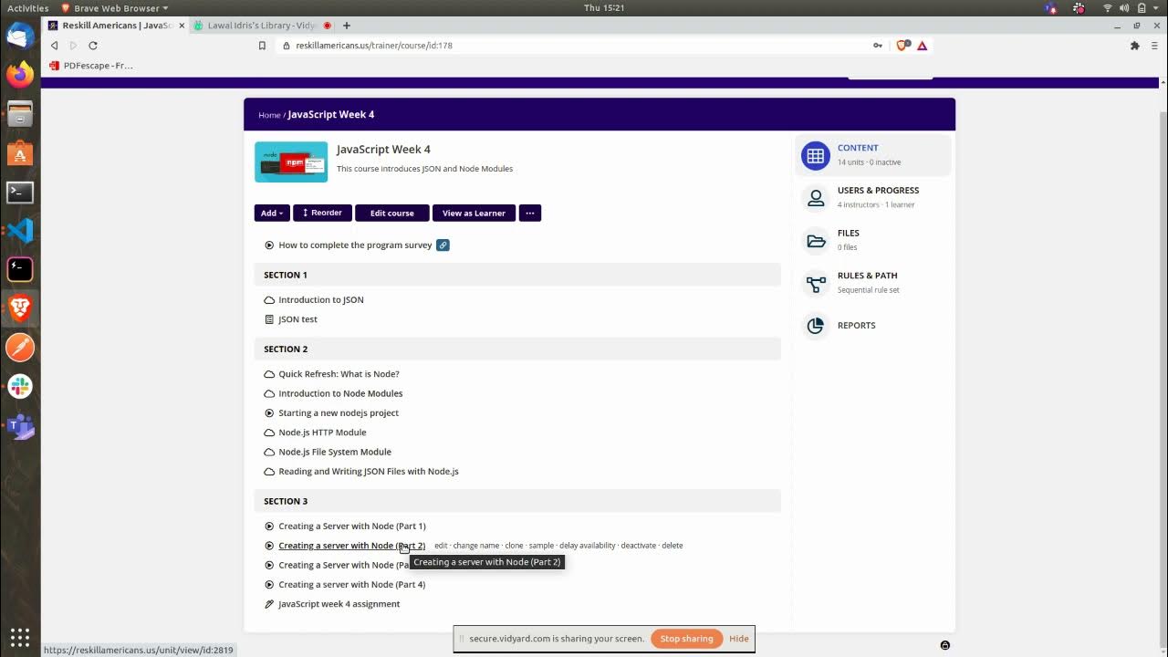Click change name for Part 2 unit
This screenshot has width=1168, height=657.
click(x=476, y=546)
